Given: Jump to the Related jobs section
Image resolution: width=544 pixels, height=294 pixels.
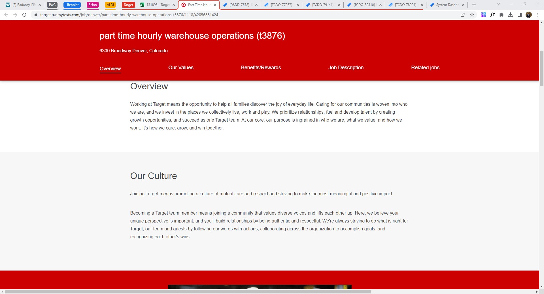Looking at the screenshot, I should pyautogui.click(x=425, y=68).
